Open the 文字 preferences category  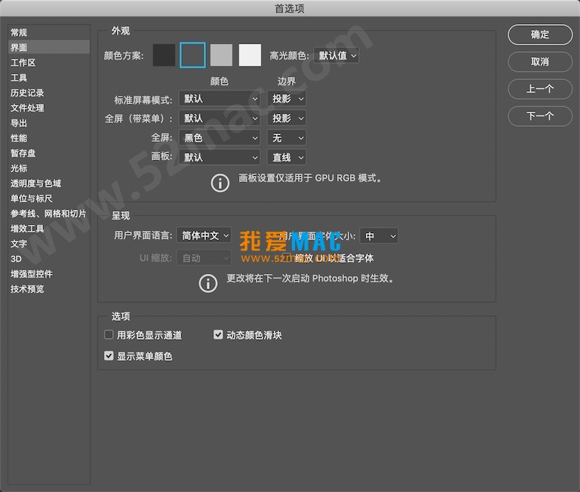tap(49, 244)
